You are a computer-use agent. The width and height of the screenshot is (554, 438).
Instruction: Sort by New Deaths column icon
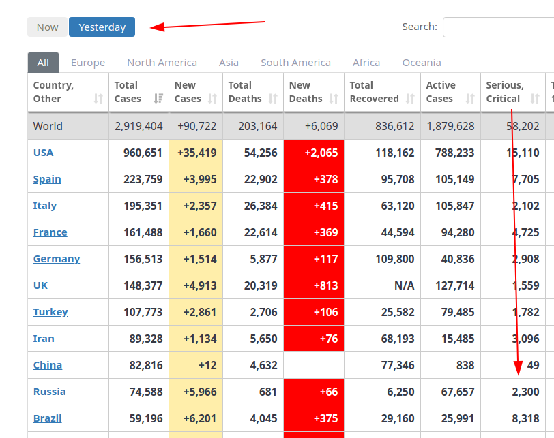pyautogui.click(x=334, y=99)
